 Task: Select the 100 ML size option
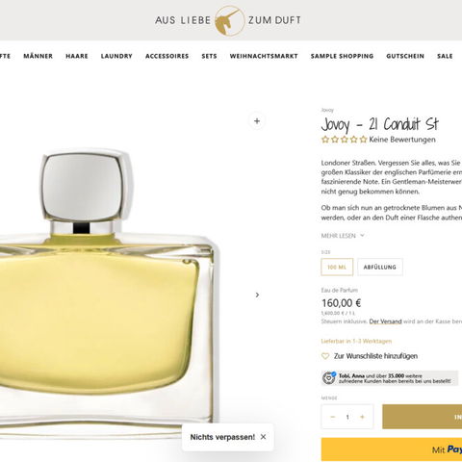pyautogui.click(x=337, y=267)
